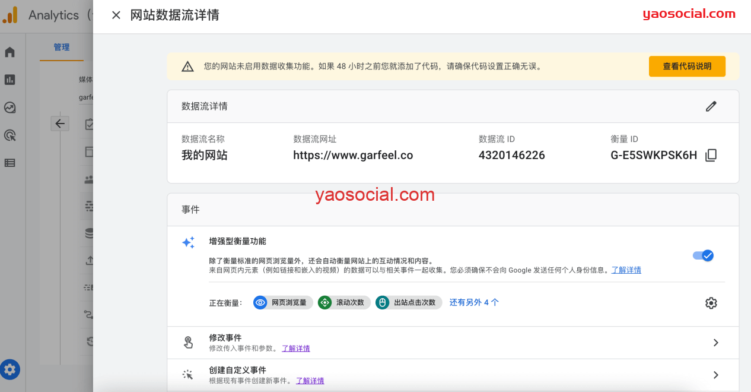Open Reports bar chart icon in sidebar
This screenshot has width=751, height=392.
9,80
